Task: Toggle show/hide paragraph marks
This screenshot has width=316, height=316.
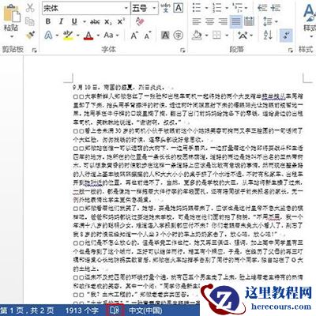Action: (286, 35)
